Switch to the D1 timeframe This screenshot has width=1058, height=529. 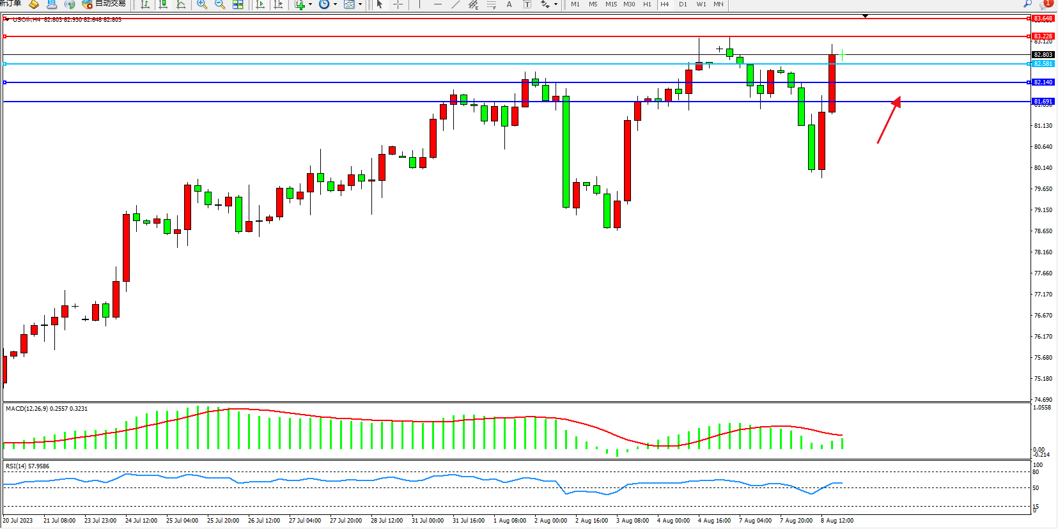click(x=683, y=4)
